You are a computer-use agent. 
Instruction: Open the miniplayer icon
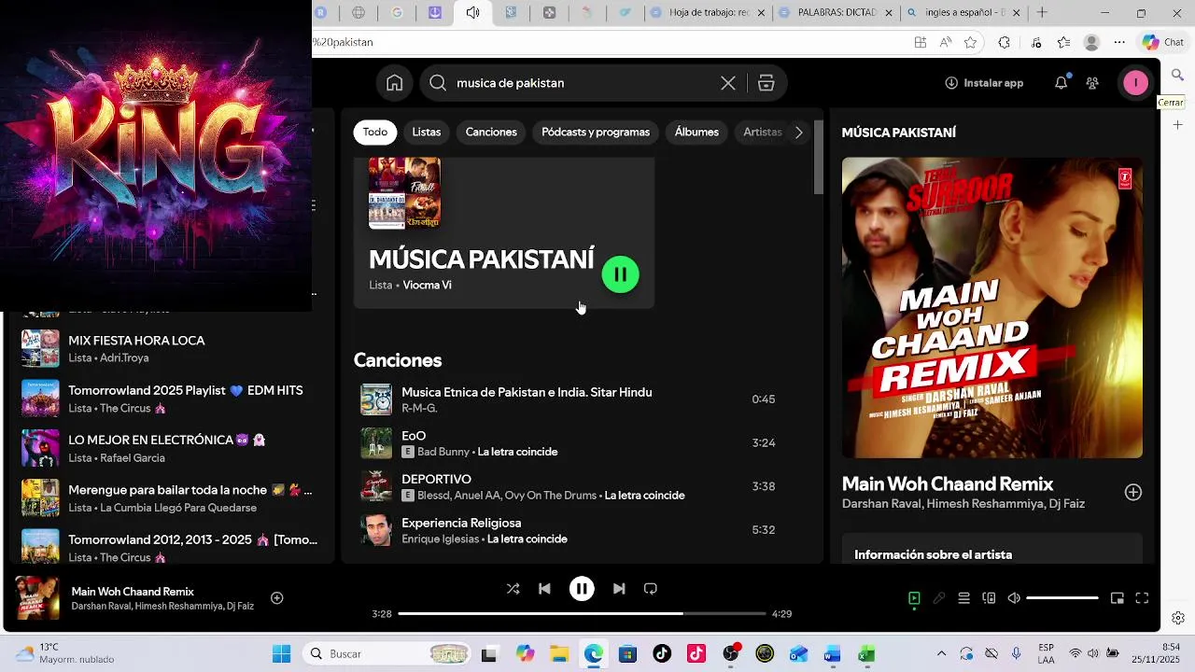1117,598
